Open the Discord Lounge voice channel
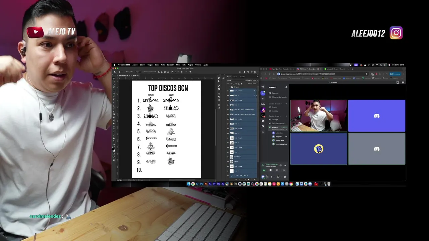Screen dimensions: 429x241 [x=275, y=119]
